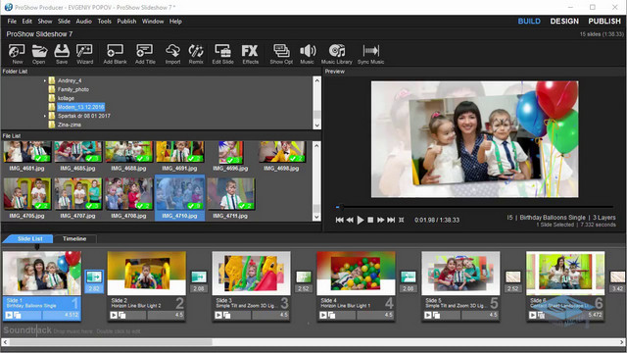The height and width of the screenshot is (353, 627).
Task: Click transition icon after Slide 4
Action: (409, 277)
